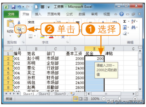Image resolution: width=146 pixels, height=107 pixels.
Task: Switch to the Sheet2 worksheet tab
Action: click(45, 94)
